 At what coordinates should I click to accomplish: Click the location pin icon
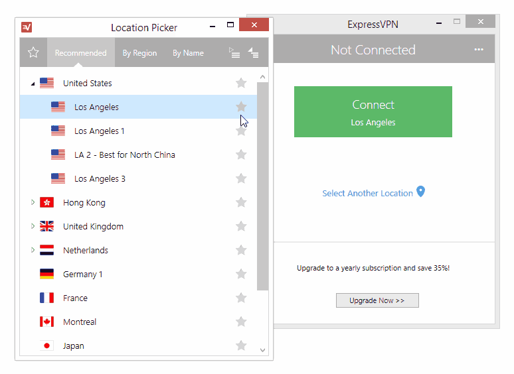(420, 192)
